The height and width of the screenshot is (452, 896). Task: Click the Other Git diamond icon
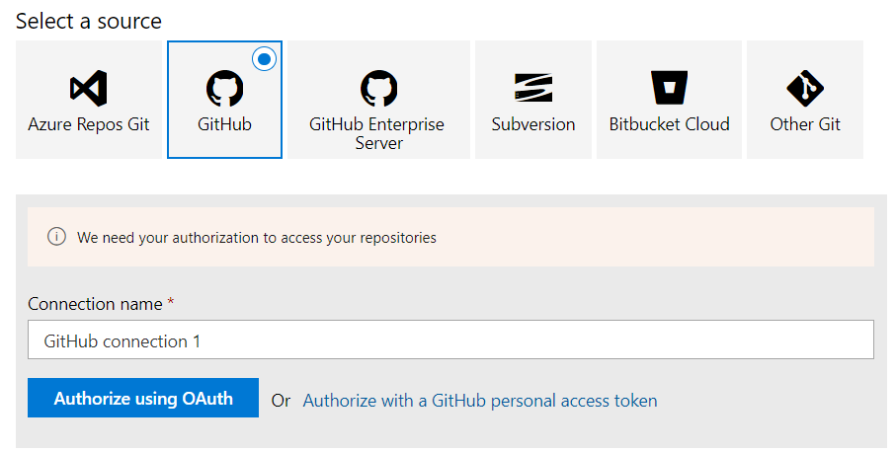pyautogui.click(x=805, y=88)
